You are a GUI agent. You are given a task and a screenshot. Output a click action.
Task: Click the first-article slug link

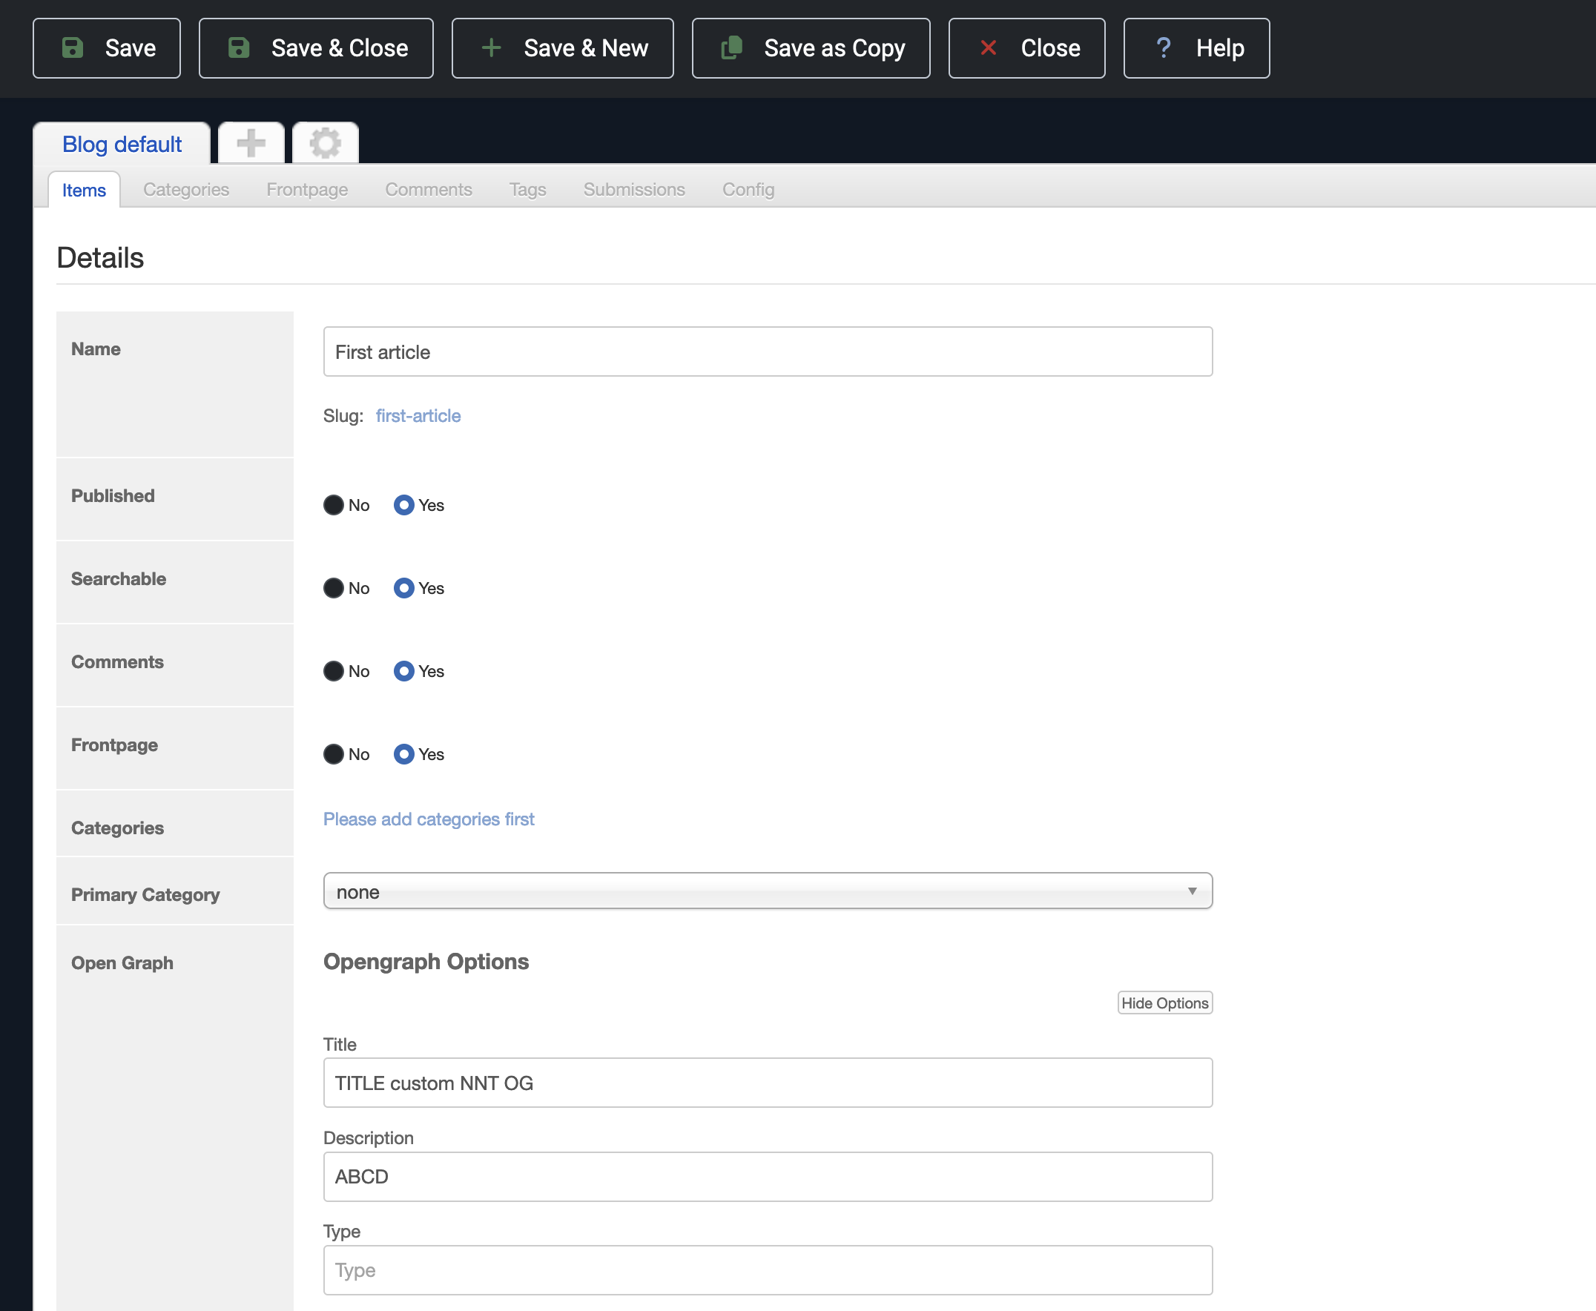418,416
